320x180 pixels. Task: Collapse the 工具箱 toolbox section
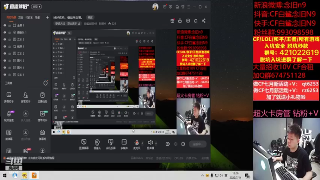pyautogui.click(x=46, y=83)
